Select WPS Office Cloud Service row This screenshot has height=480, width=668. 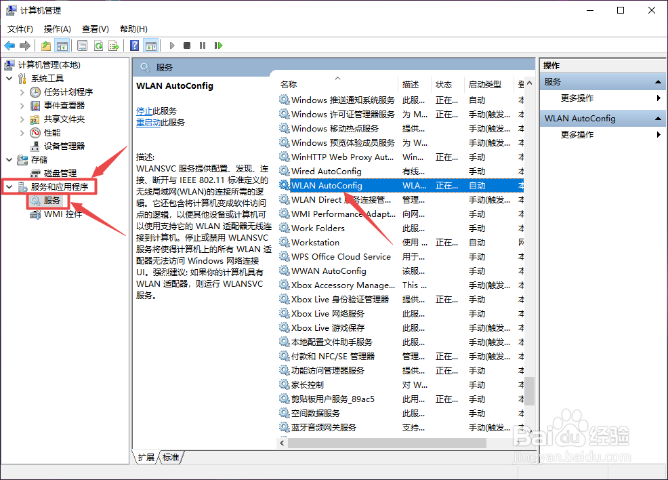pos(401,257)
